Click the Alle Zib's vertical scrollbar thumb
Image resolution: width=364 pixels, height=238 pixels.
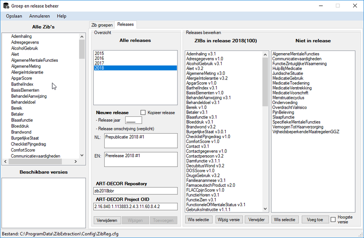coord(82,49)
